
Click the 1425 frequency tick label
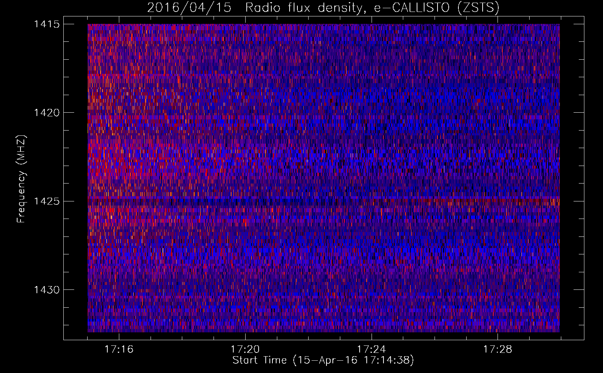click(x=47, y=201)
